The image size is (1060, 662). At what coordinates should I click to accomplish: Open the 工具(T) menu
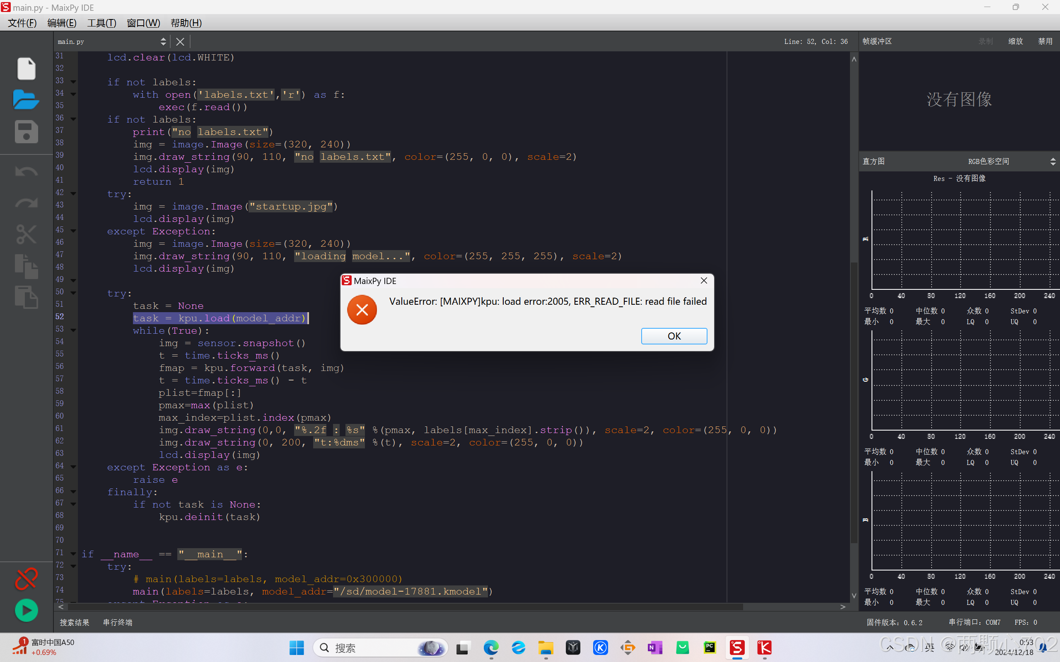[x=101, y=23]
